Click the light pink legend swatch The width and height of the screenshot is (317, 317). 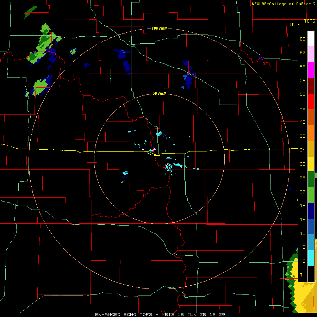coord(311,54)
